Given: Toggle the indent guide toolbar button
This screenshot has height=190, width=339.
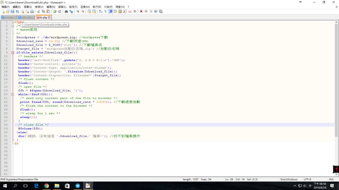Looking at the screenshot, I should 110,12.
